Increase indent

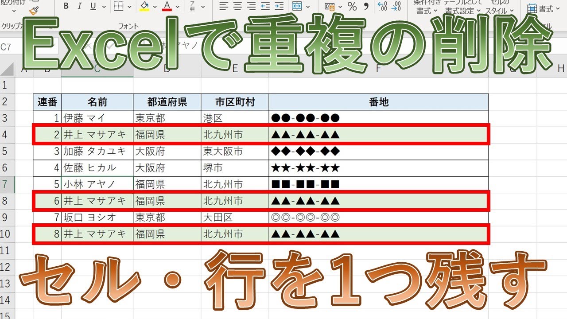click(x=280, y=6)
